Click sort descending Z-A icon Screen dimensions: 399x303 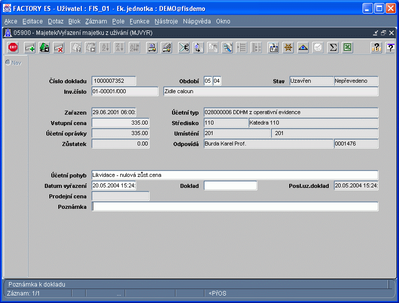120,47
